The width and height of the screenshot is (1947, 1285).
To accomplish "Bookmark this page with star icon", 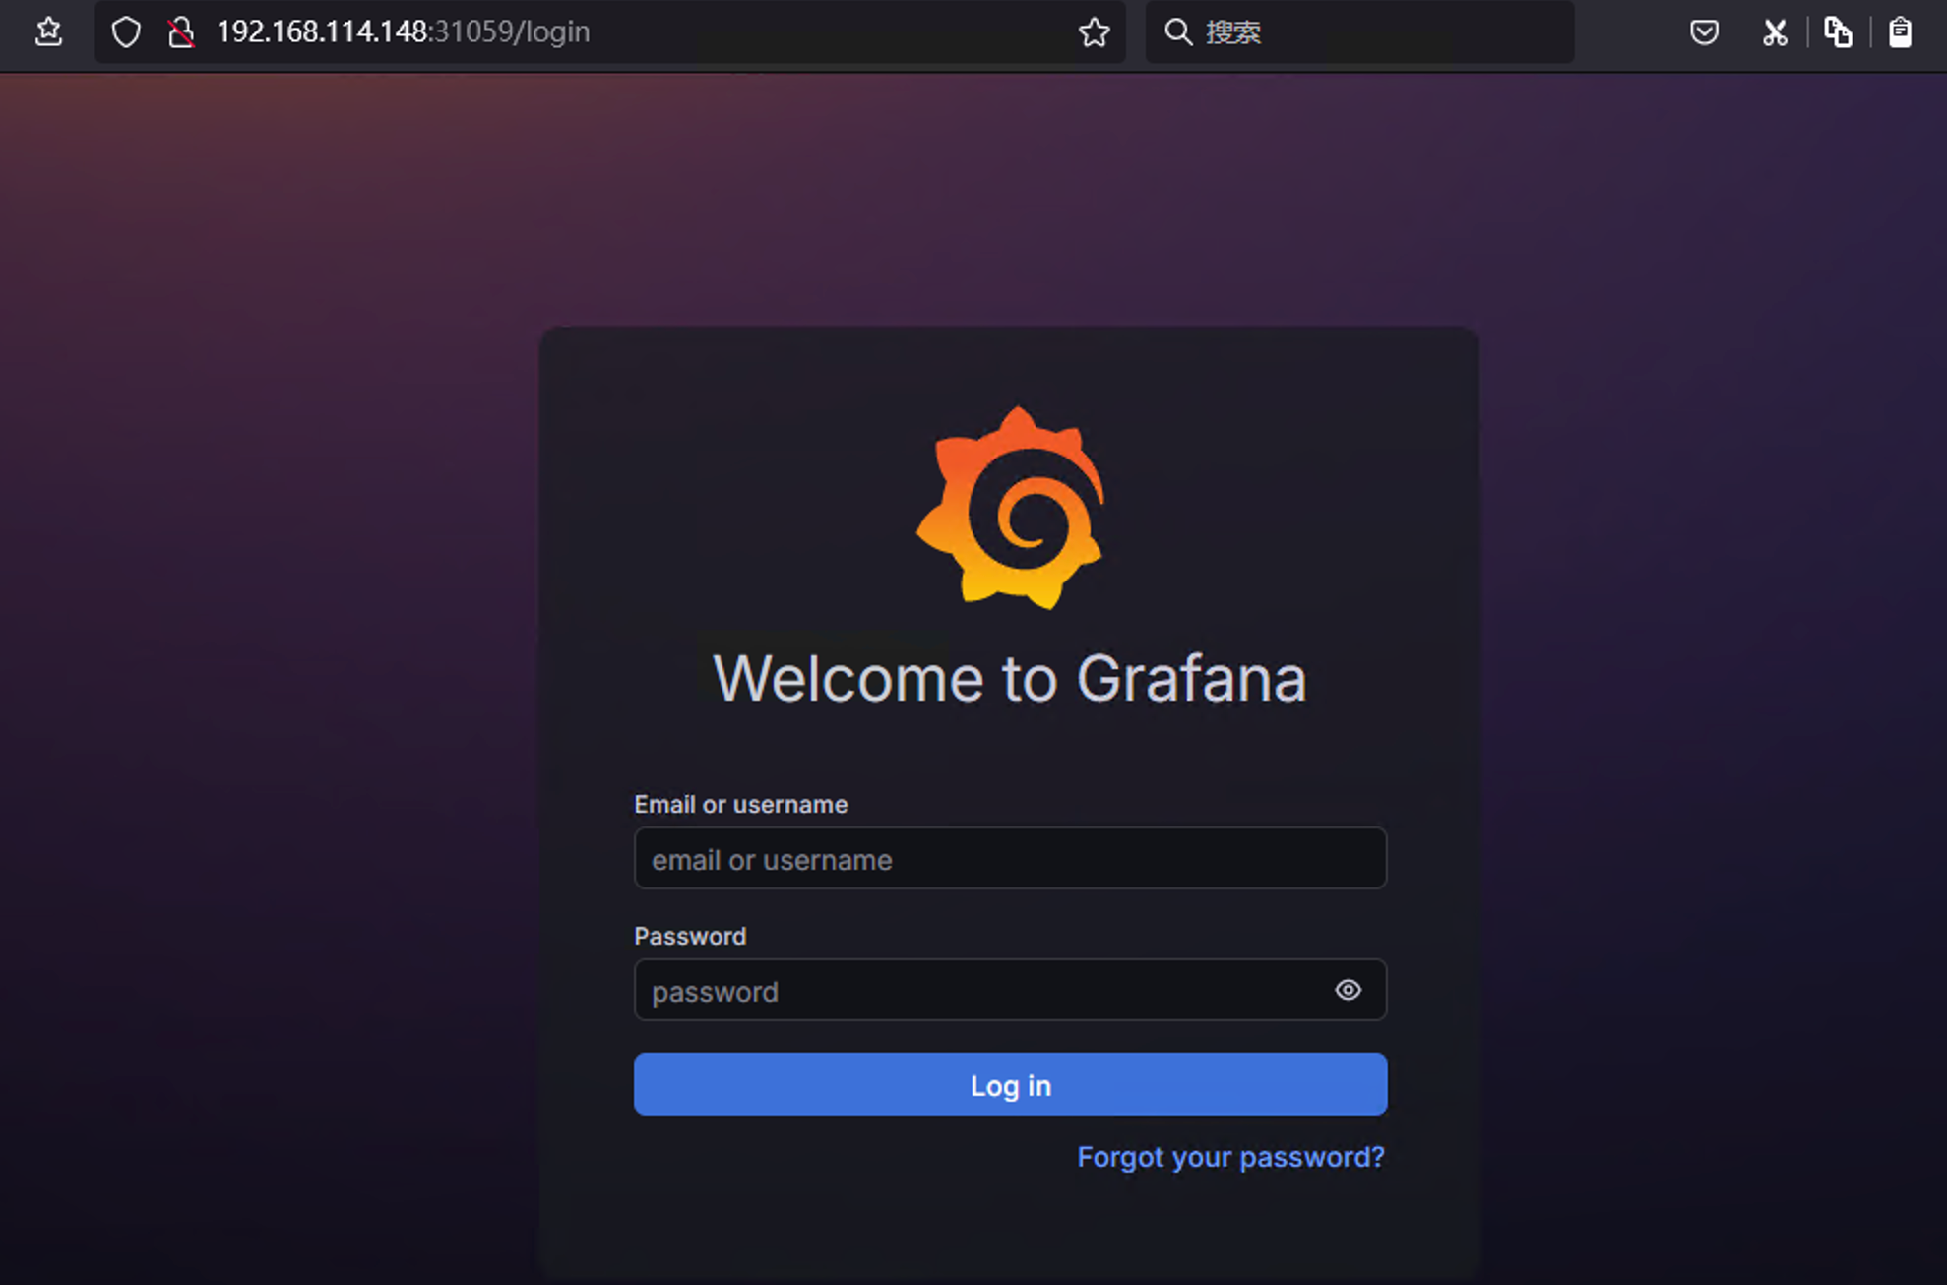I will click(x=1094, y=32).
